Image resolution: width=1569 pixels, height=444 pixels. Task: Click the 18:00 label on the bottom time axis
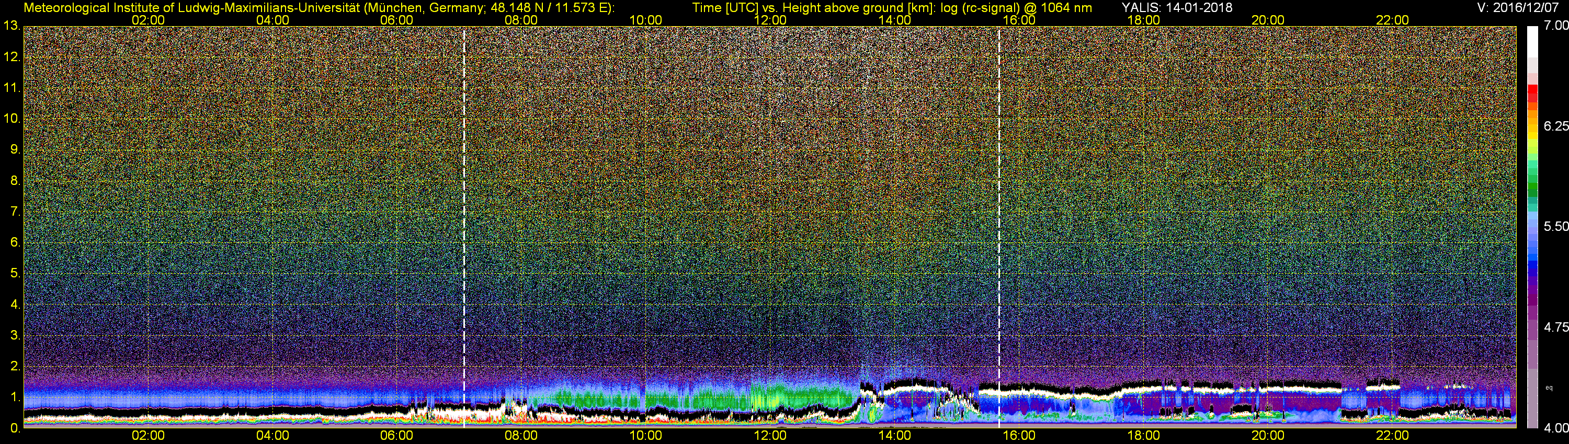1143,436
